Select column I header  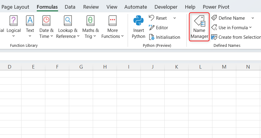pyautogui.click(x=129, y=67)
